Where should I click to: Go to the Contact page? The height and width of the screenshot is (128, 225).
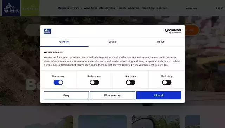(162, 8)
